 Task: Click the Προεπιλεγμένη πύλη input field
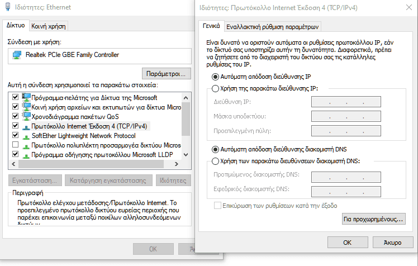pyautogui.click(x=346, y=131)
